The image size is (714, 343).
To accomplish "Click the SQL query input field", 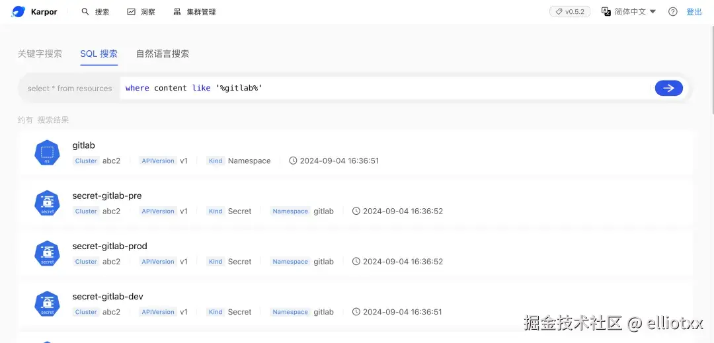I will (385, 88).
